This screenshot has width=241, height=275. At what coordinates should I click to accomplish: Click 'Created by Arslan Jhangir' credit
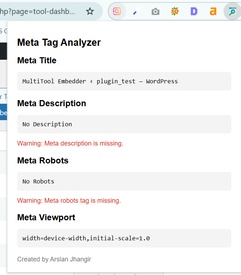[x=54, y=259]
